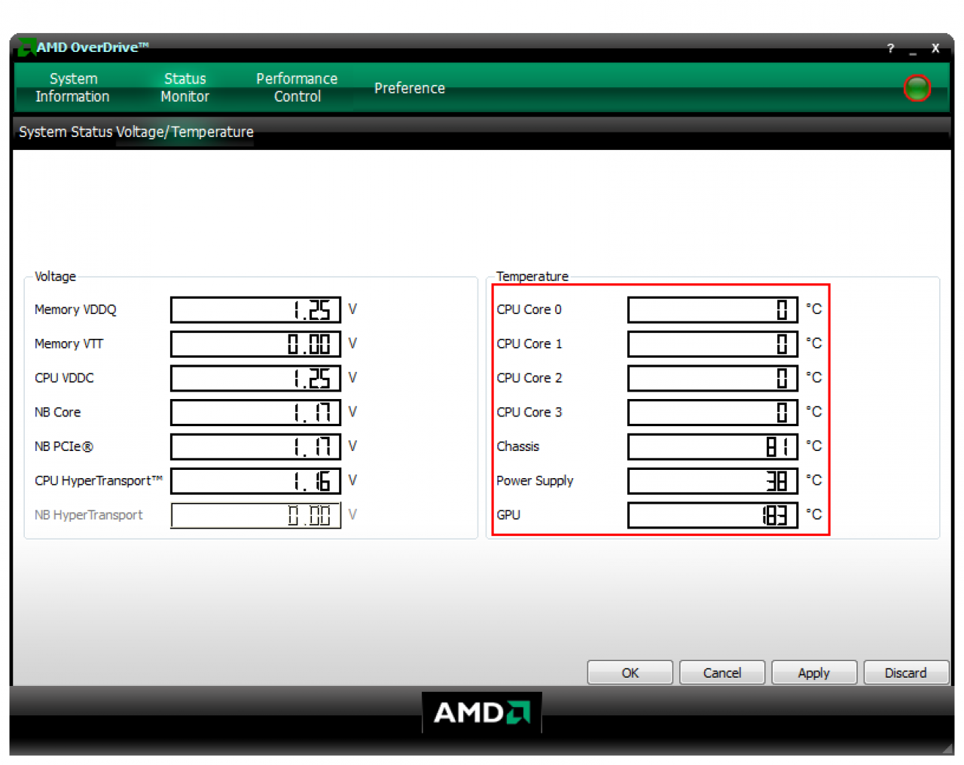Click the Memory VDDQ label
The image size is (964, 765).
click(x=75, y=309)
